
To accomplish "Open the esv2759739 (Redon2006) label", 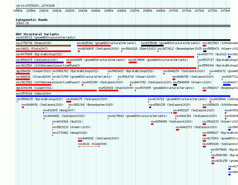I will 34,43.
